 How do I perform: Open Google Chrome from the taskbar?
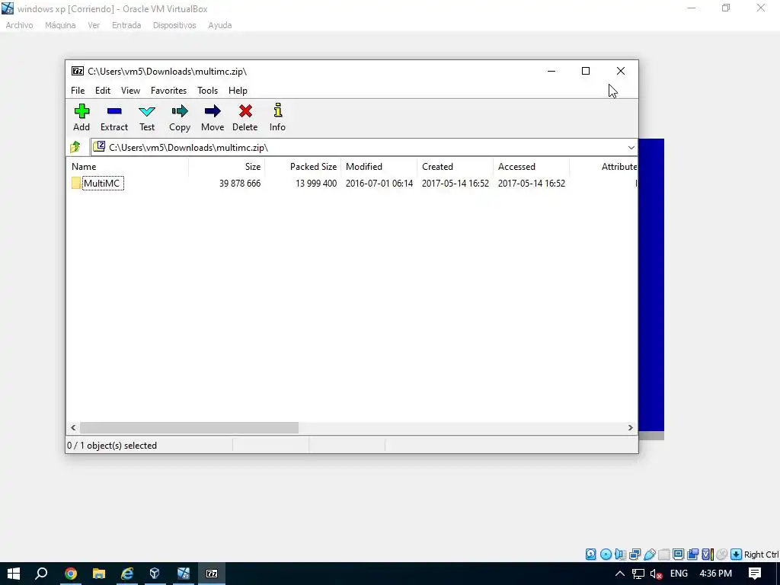click(x=71, y=574)
